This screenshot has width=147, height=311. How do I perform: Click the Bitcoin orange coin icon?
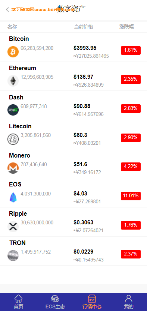(13, 52)
